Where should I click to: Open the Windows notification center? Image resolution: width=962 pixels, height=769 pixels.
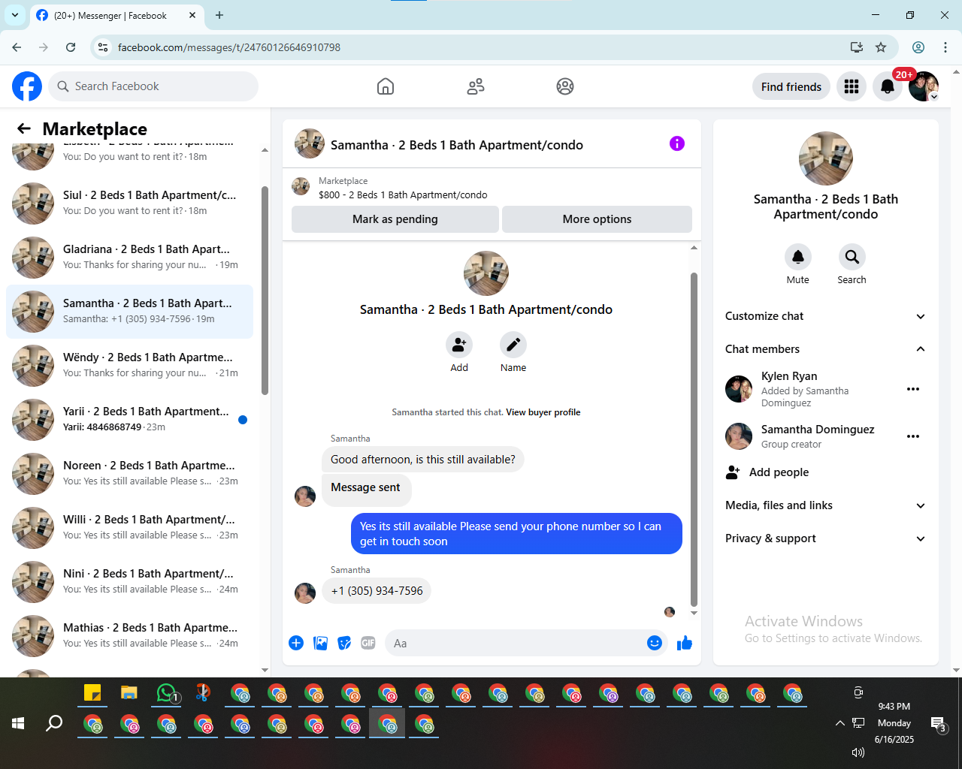(x=938, y=723)
